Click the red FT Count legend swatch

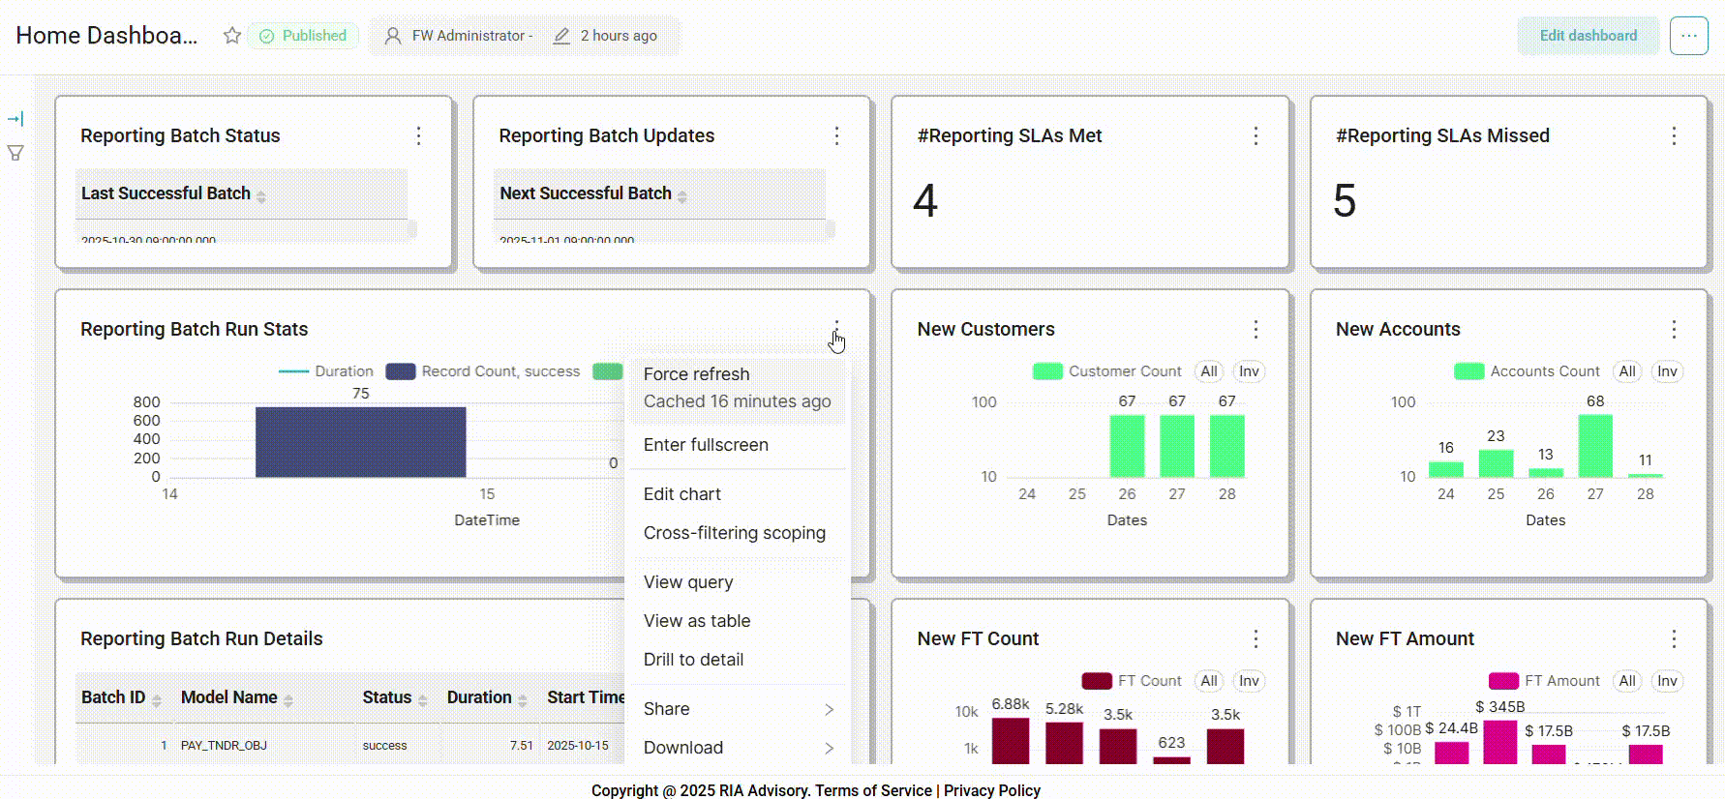(x=1097, y=681)
